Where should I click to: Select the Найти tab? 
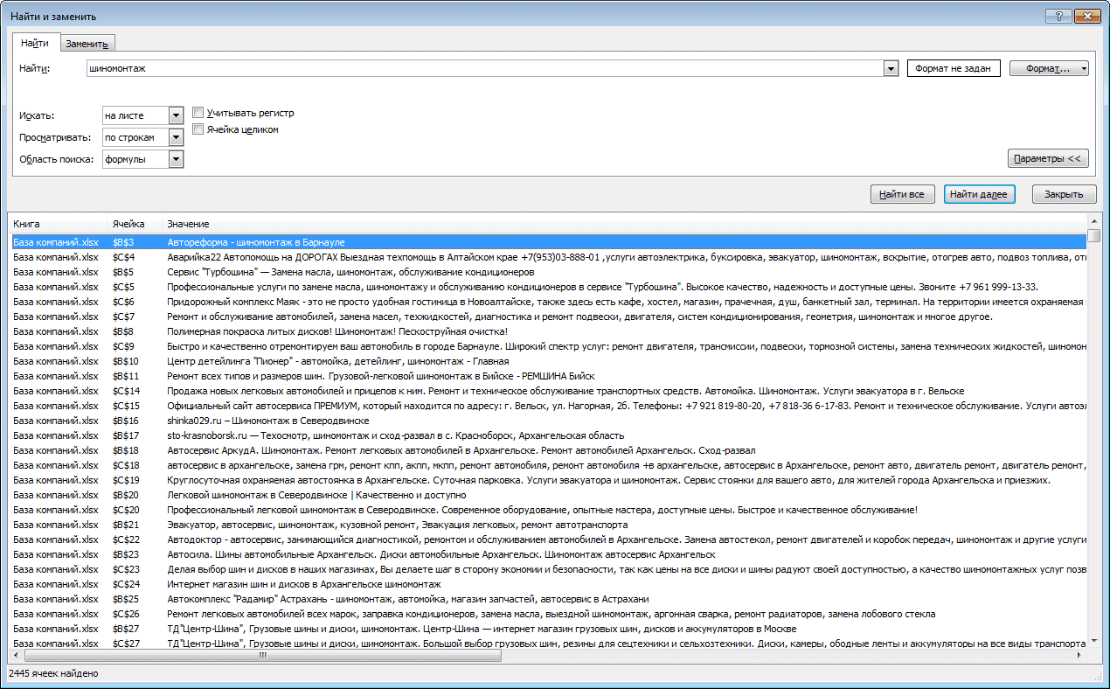35,42
